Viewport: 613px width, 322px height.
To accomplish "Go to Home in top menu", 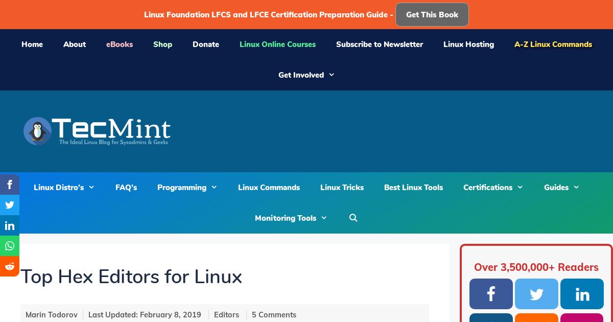I will tap(32, 44).
